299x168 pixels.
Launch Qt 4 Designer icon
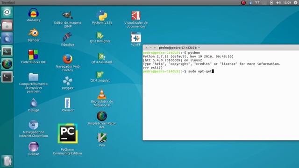pos(100,35)
